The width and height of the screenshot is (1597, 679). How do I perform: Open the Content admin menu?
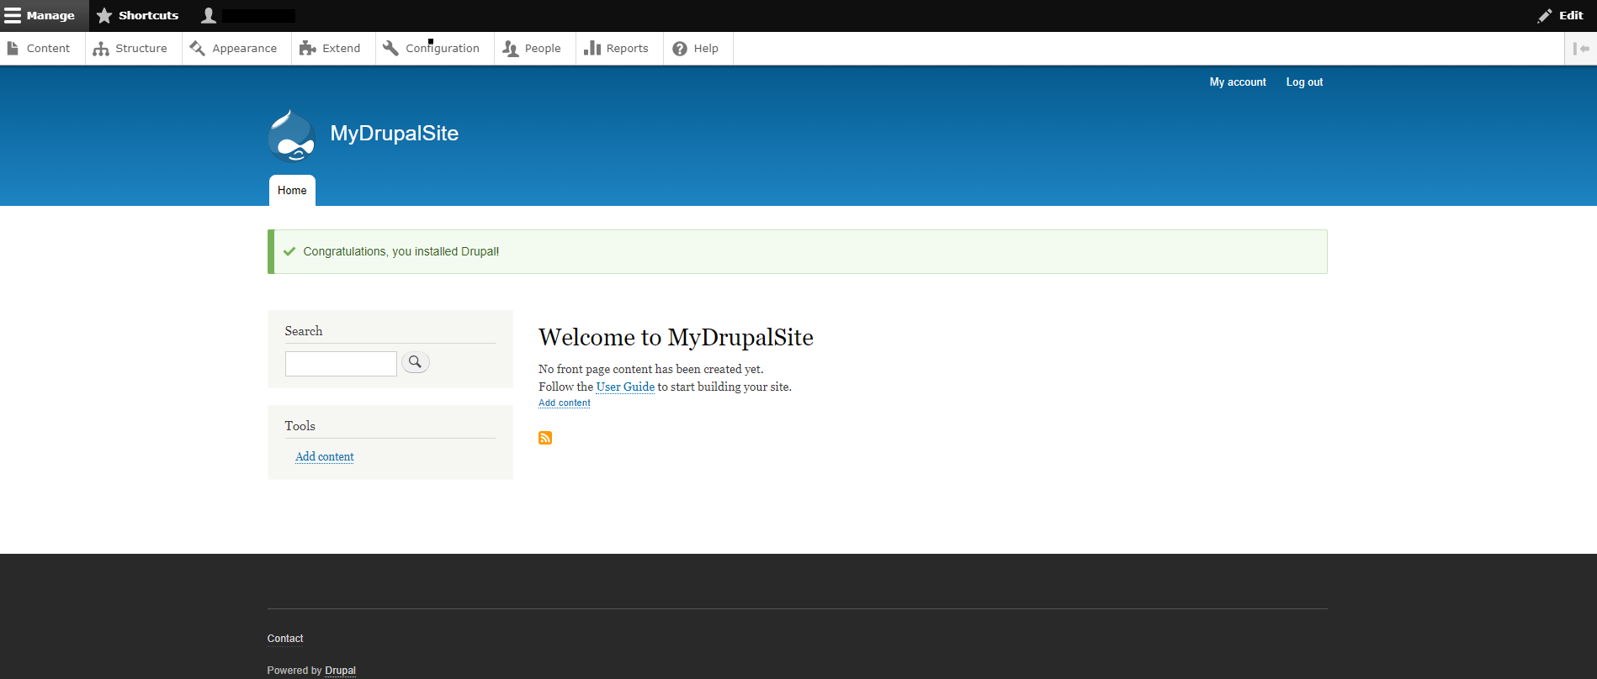[40, 49]
